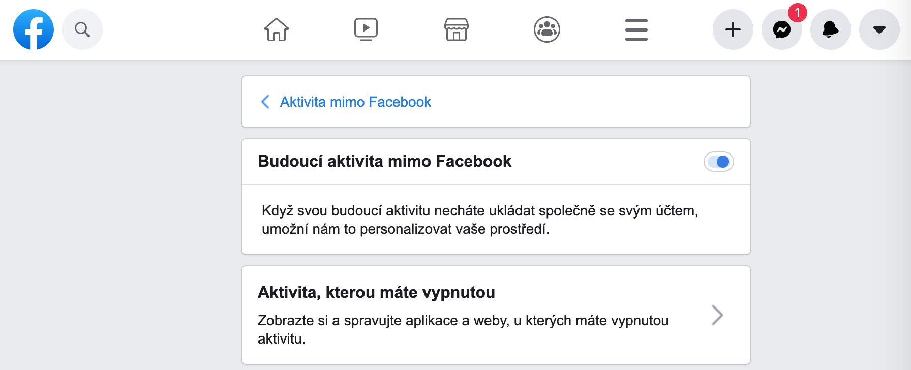Go to the Home feed icon
The height and width of the screenshot is (370, 911).
(277, 29)
